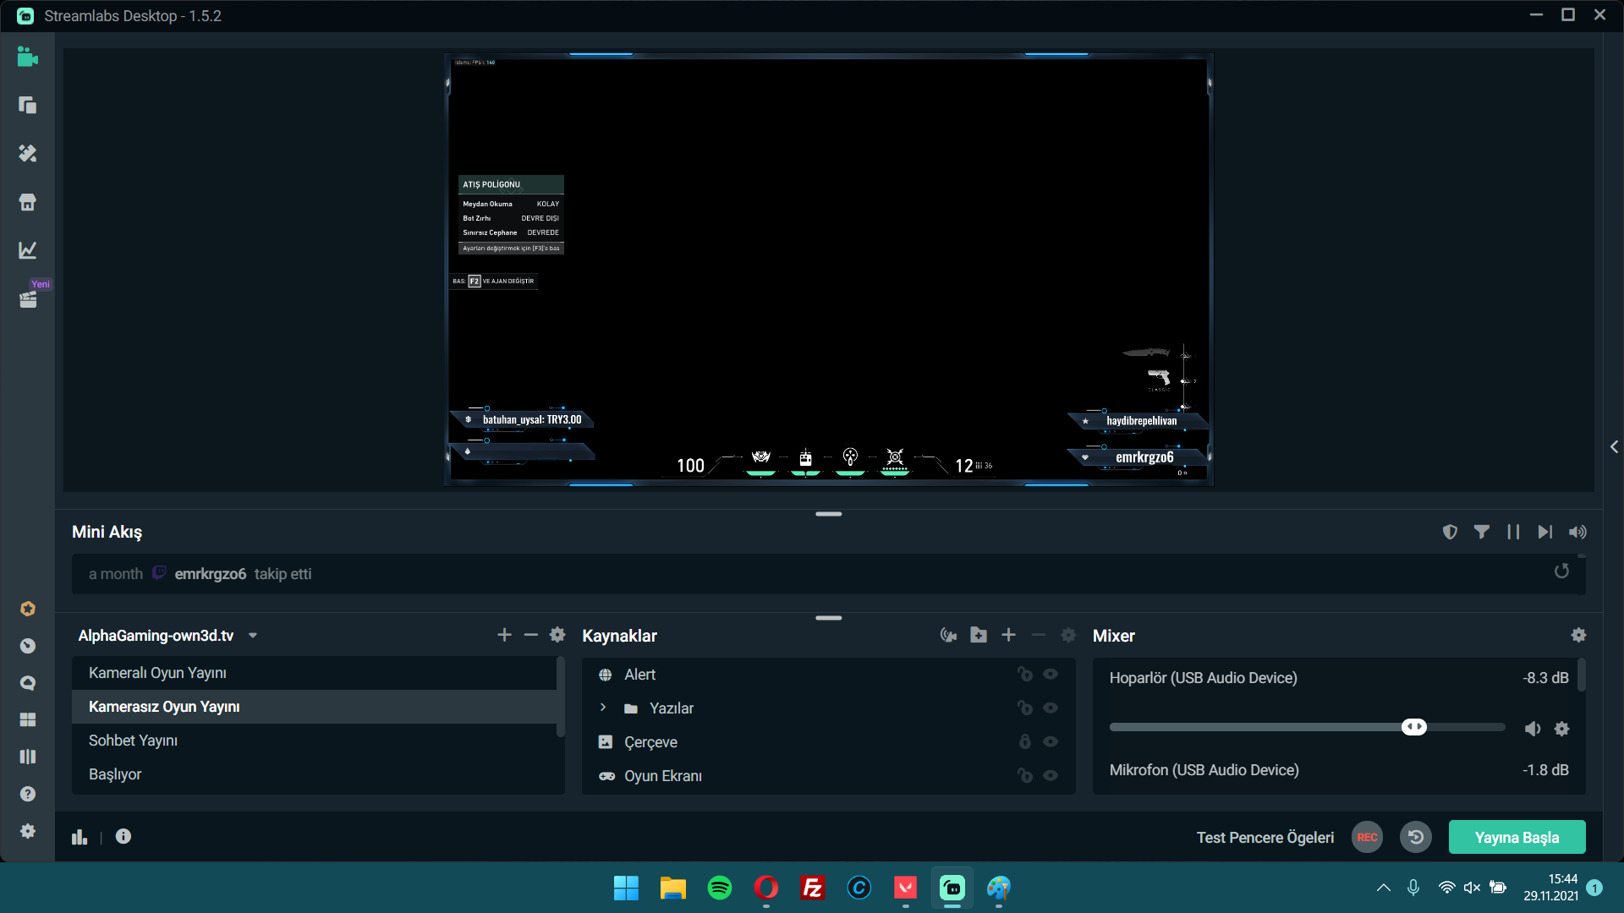Click the Mixer panel scrollbar
Screen dimensions: 1624x913
1582,676
